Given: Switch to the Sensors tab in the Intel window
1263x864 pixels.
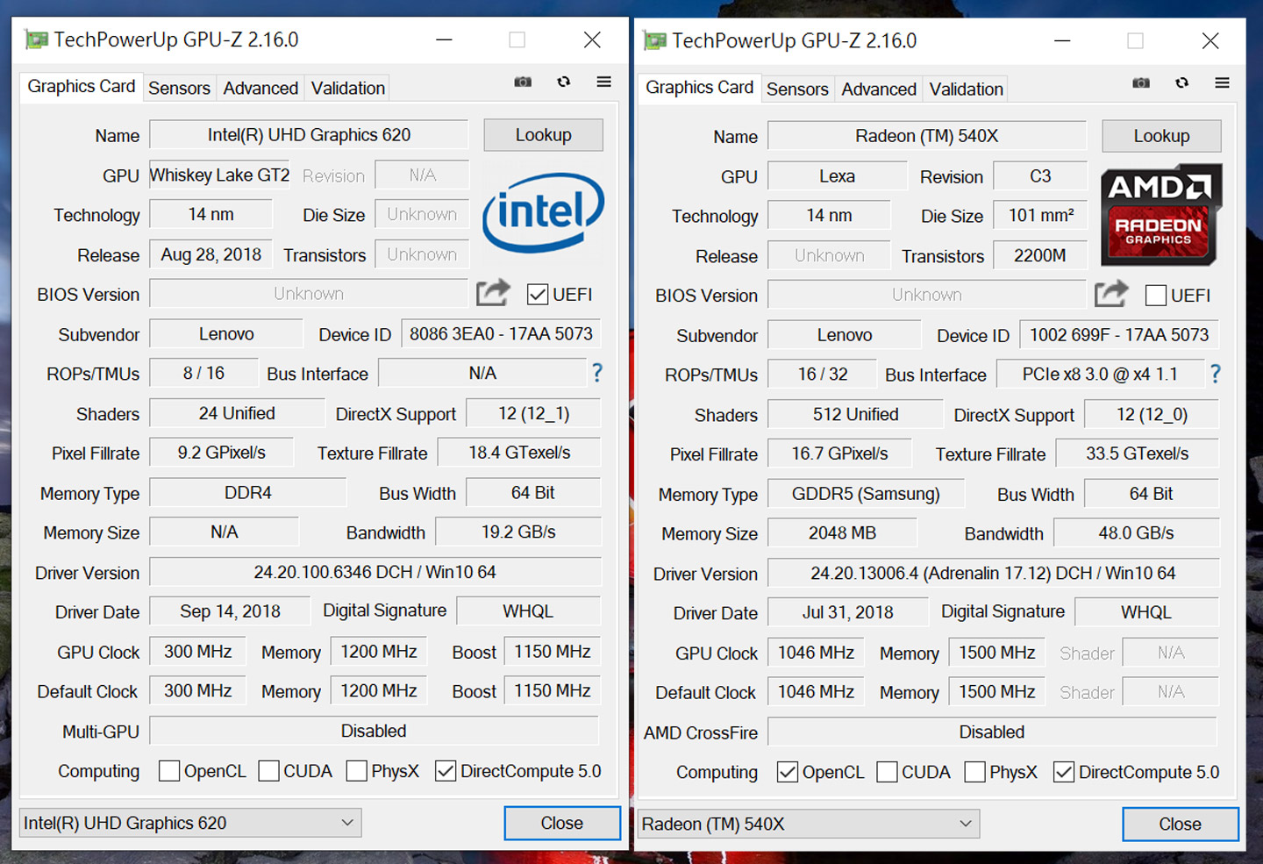Looking at the screenshot, I should [x=179, y=89].
